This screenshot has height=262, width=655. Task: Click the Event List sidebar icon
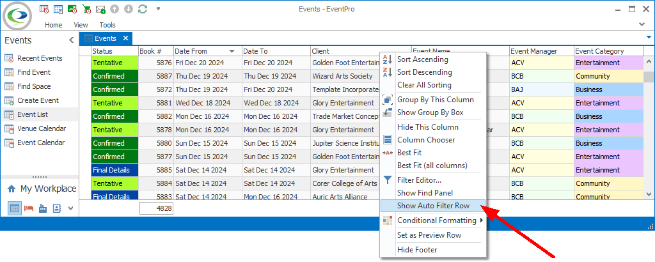pyautogui.click(x=9, y=115)
